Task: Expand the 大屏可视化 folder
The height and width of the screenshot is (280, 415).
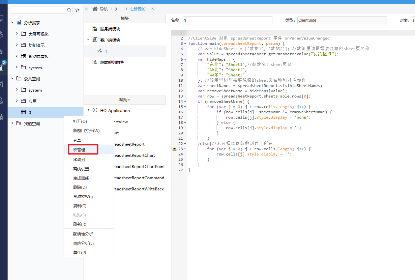Action: point(17,34)
